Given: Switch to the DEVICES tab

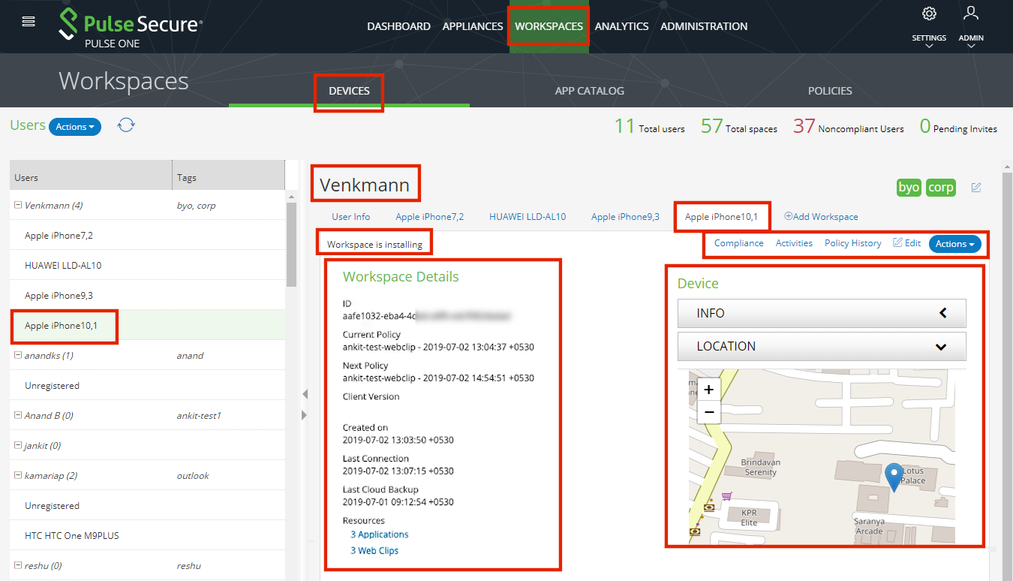Looking at the screenshot, I should pyautogui.click(x=349, y=91).
